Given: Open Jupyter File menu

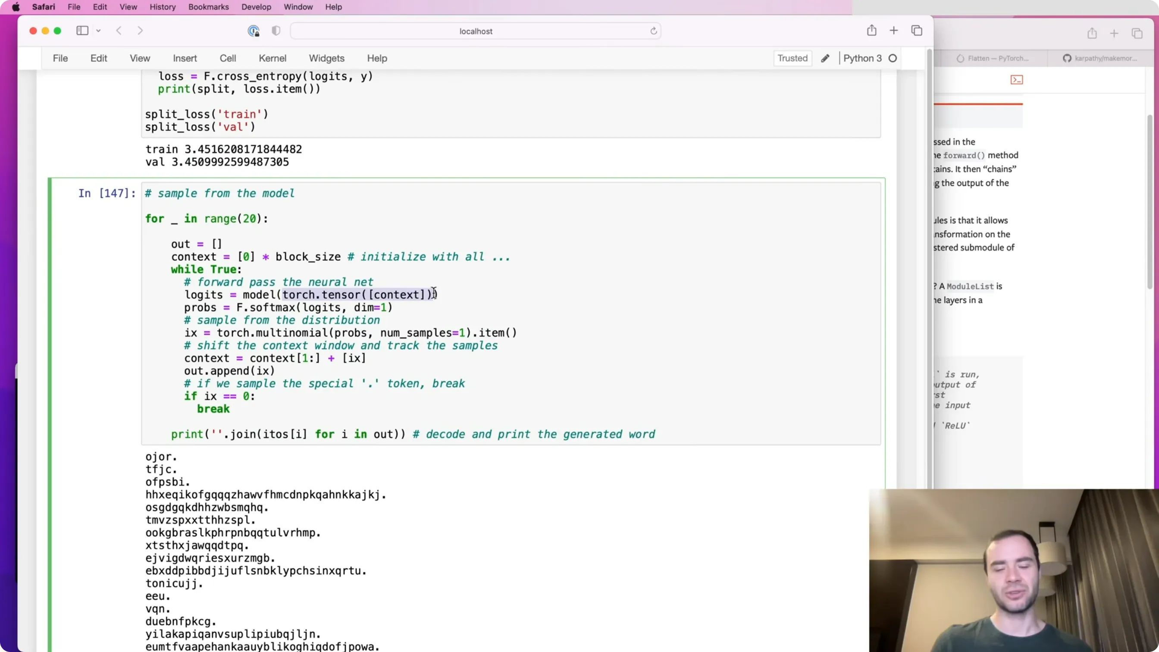Looking at the screenshot, I should (x=60, y=58).
